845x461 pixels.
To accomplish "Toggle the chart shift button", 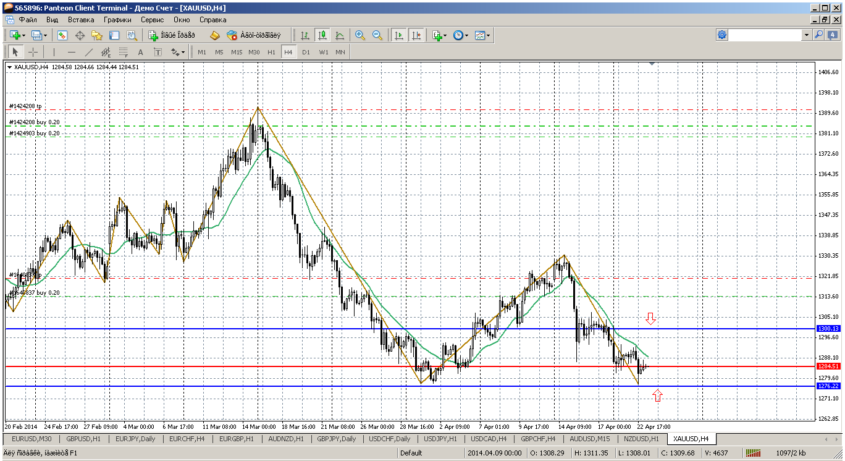I will click(x=416, y=35).
